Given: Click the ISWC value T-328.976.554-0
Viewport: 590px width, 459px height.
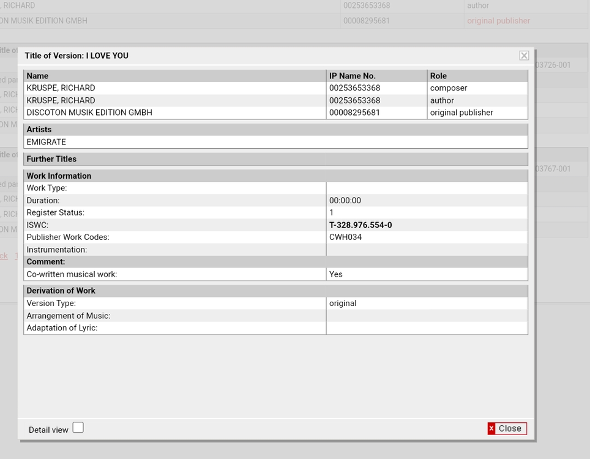Looking at the screenshot, I should point(360,225).
